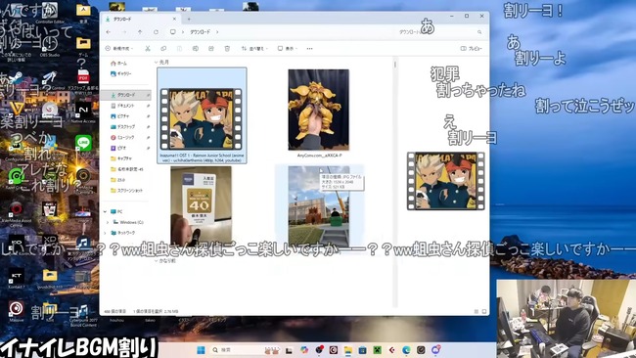Screen dimensions: 636x358
Task: Delete the selected file with the trash icon
Action: (227, 48)
